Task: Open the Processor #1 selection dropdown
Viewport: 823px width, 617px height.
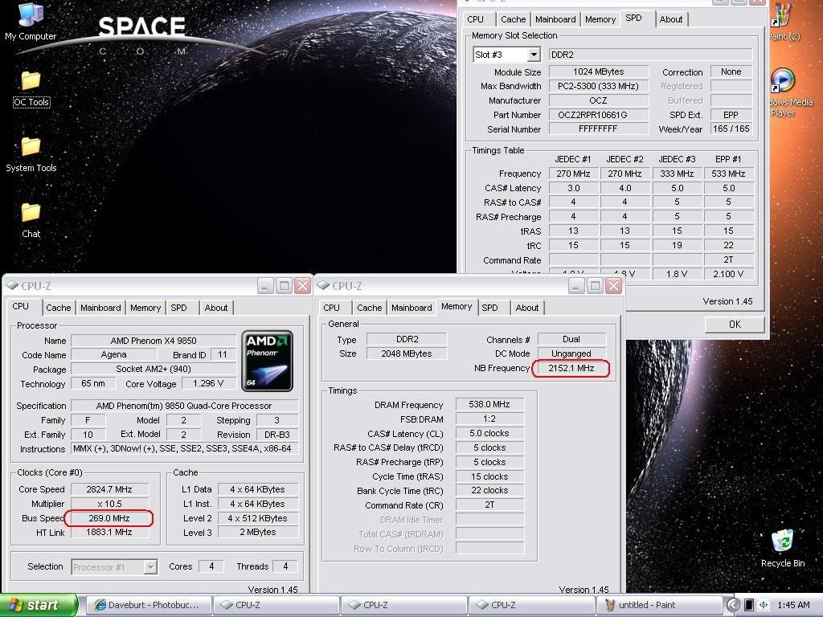Action: pos(150,566)
